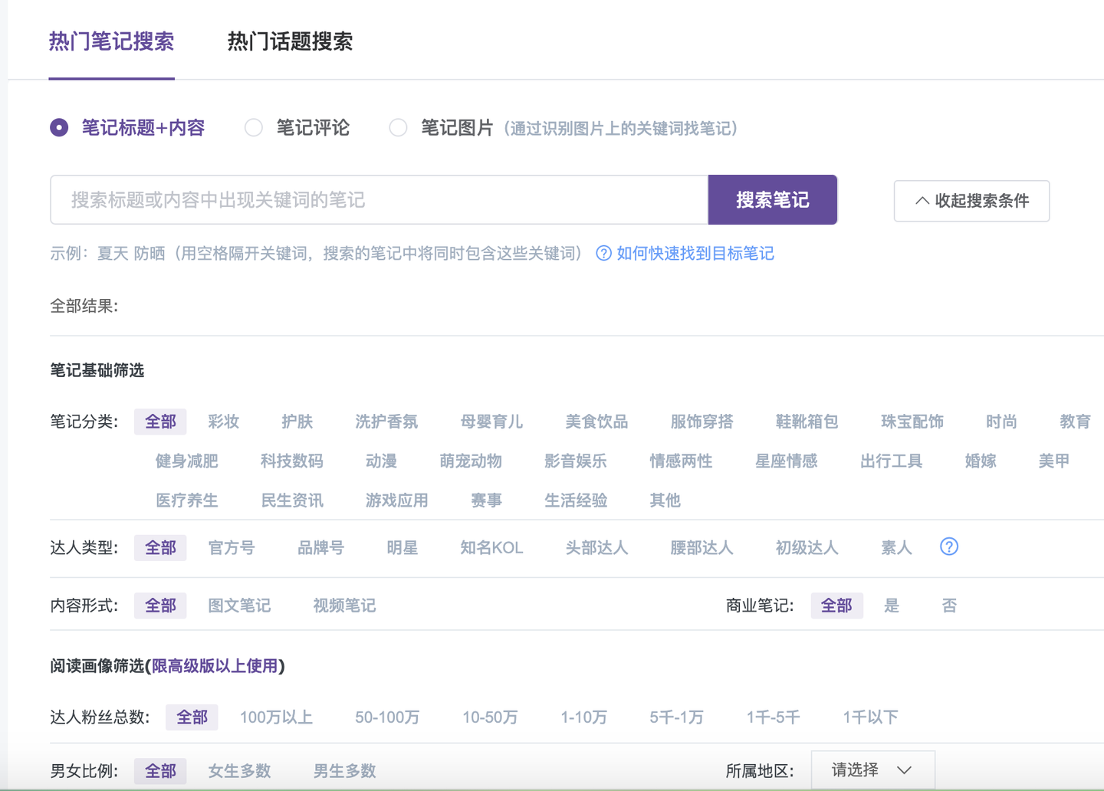Click the blue question mark icon before 如何快速找到目标笔记
1104x791 pixels.
point(603,253)
